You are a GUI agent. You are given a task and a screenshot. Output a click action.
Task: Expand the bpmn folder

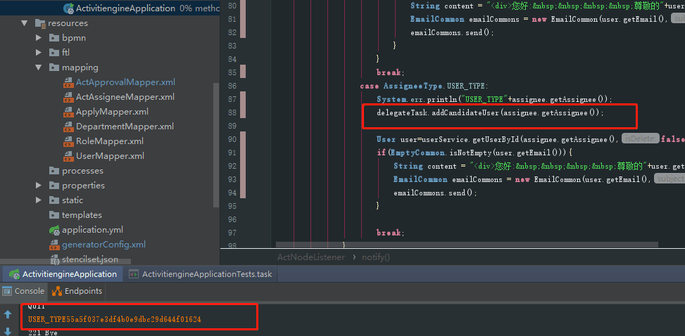tap(39, 38)
